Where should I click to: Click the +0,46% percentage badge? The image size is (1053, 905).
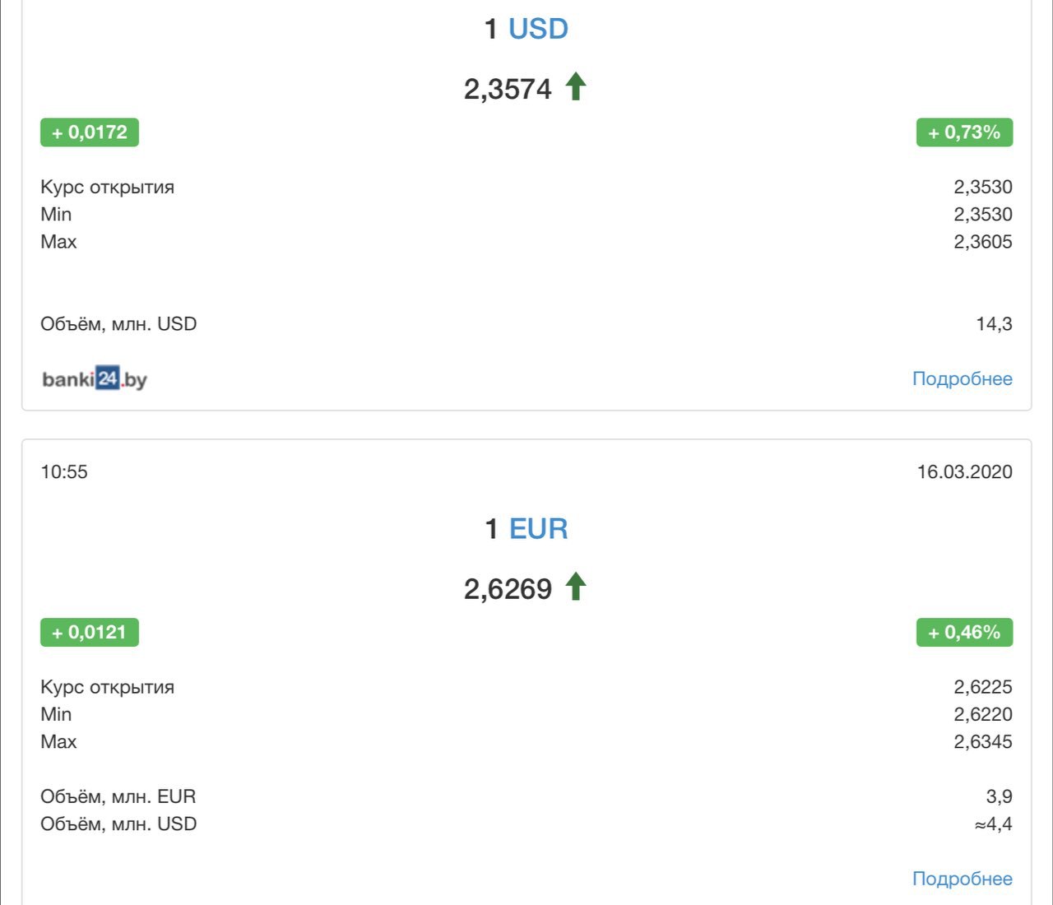[x=964, y=633]
